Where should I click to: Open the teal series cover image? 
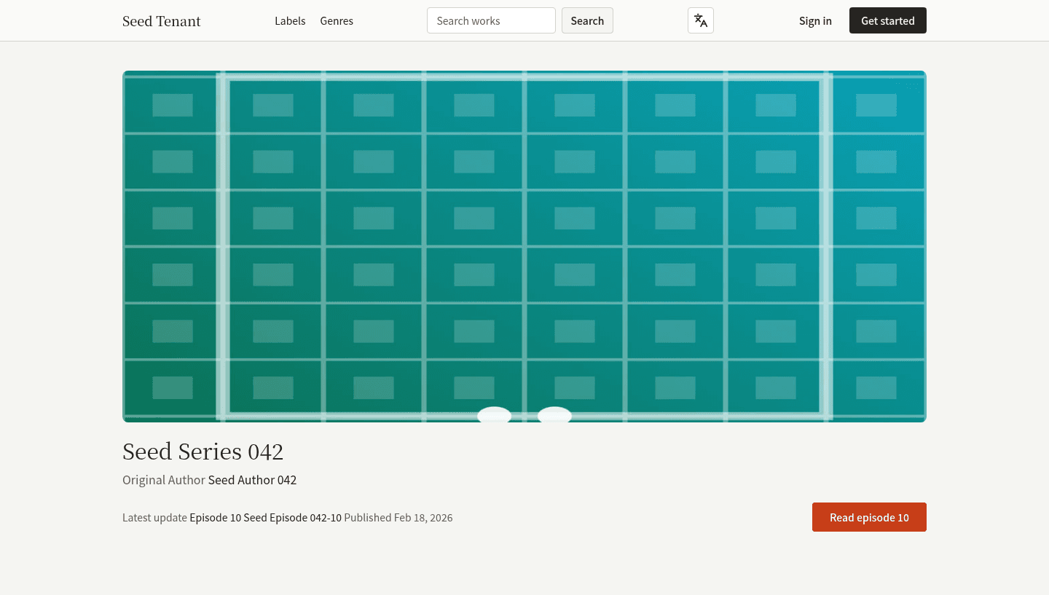point(524,246)
